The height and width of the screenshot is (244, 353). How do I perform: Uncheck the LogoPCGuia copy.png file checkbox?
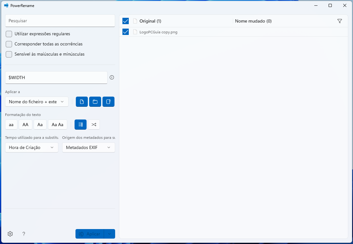pos(126,32)
